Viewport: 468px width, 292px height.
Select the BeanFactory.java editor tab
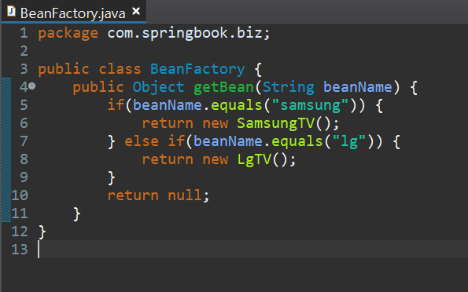point(73,12)
